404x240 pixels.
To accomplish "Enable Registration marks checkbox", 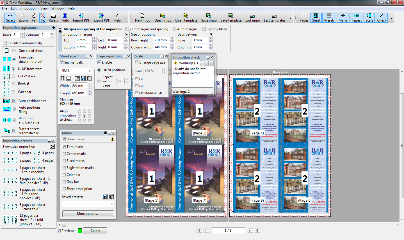I will (64, 168).
